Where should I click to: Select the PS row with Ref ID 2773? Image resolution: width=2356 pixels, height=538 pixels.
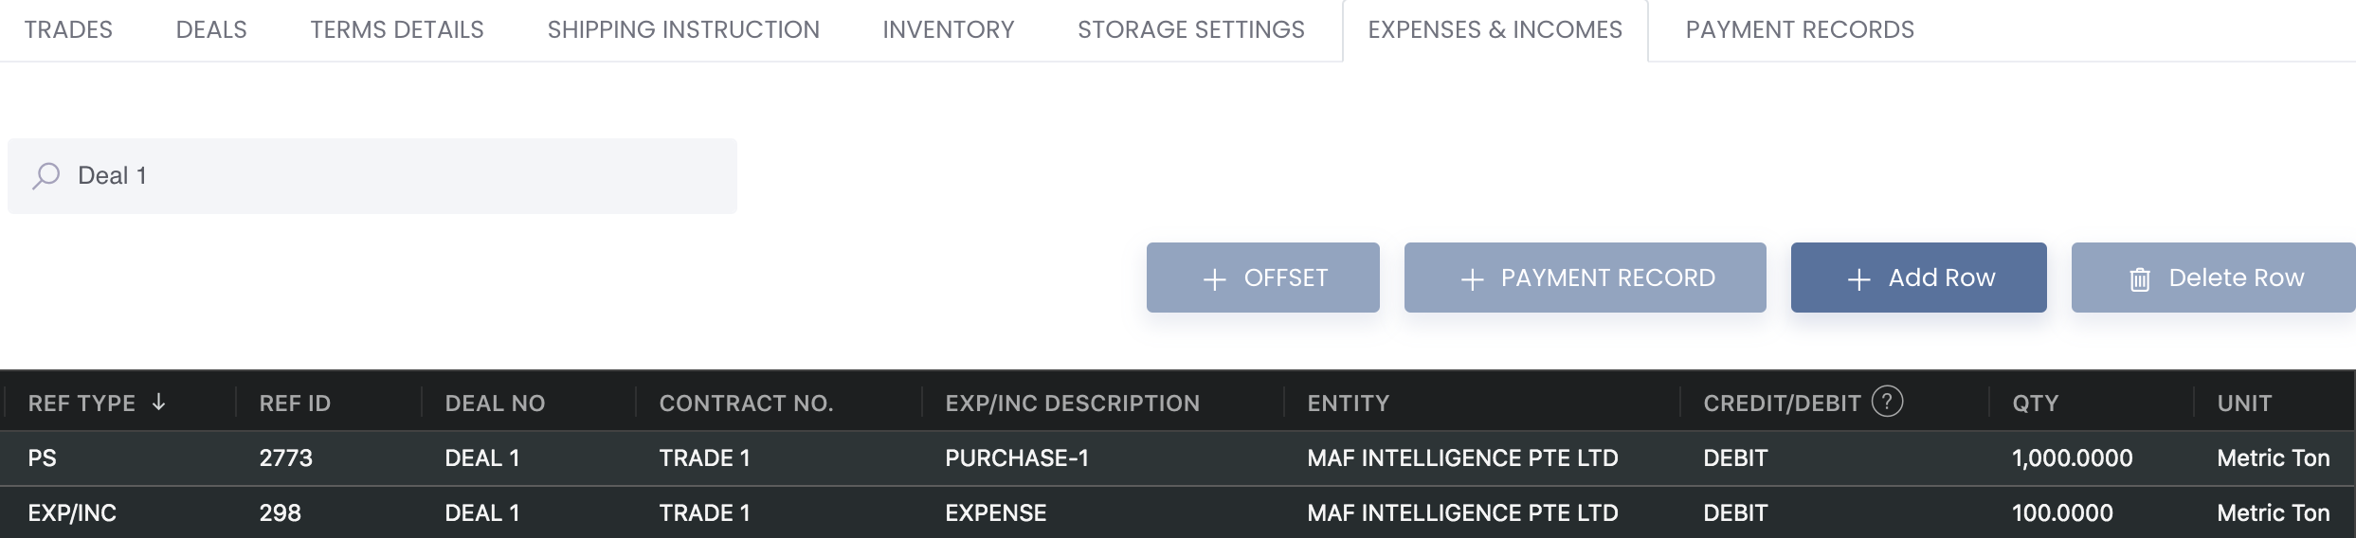click(x=1178, y=458)
